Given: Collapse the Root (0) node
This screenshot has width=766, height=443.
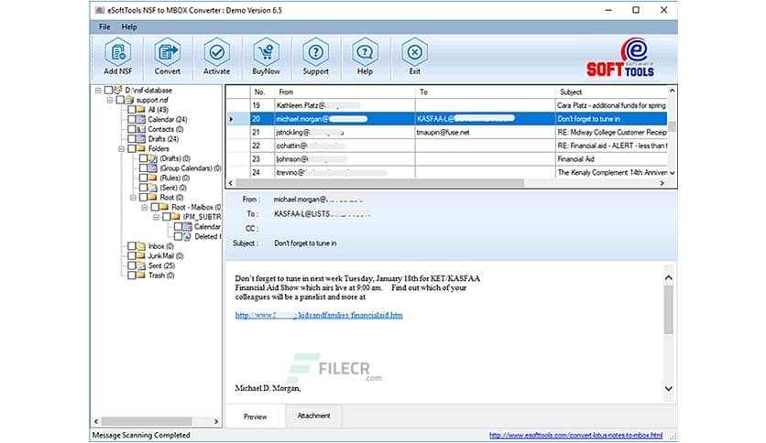Looking at the screenshot, I should coord(134,198).
